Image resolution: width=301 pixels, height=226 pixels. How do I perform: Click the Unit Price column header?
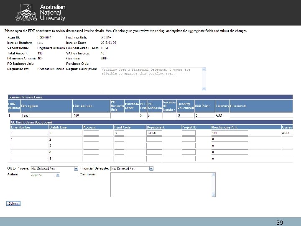click(x=204, y=106)
